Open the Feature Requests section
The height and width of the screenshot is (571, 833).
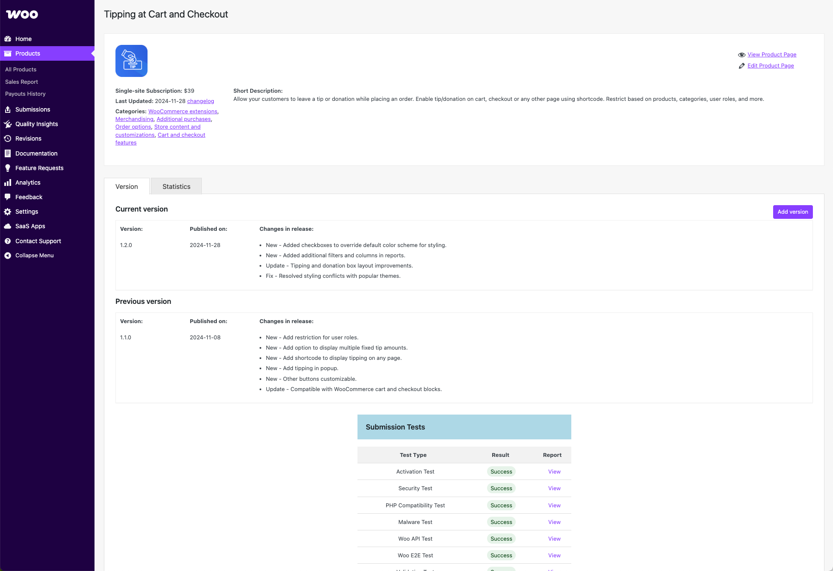(x=39, y=168)
